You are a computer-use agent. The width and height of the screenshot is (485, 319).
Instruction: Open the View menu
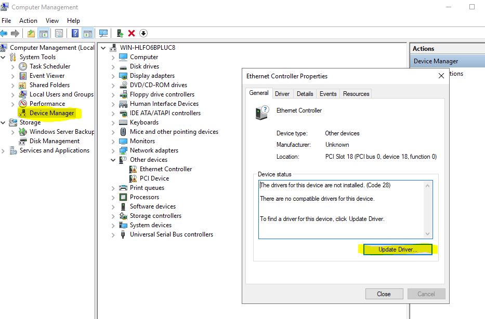point(52,21)
